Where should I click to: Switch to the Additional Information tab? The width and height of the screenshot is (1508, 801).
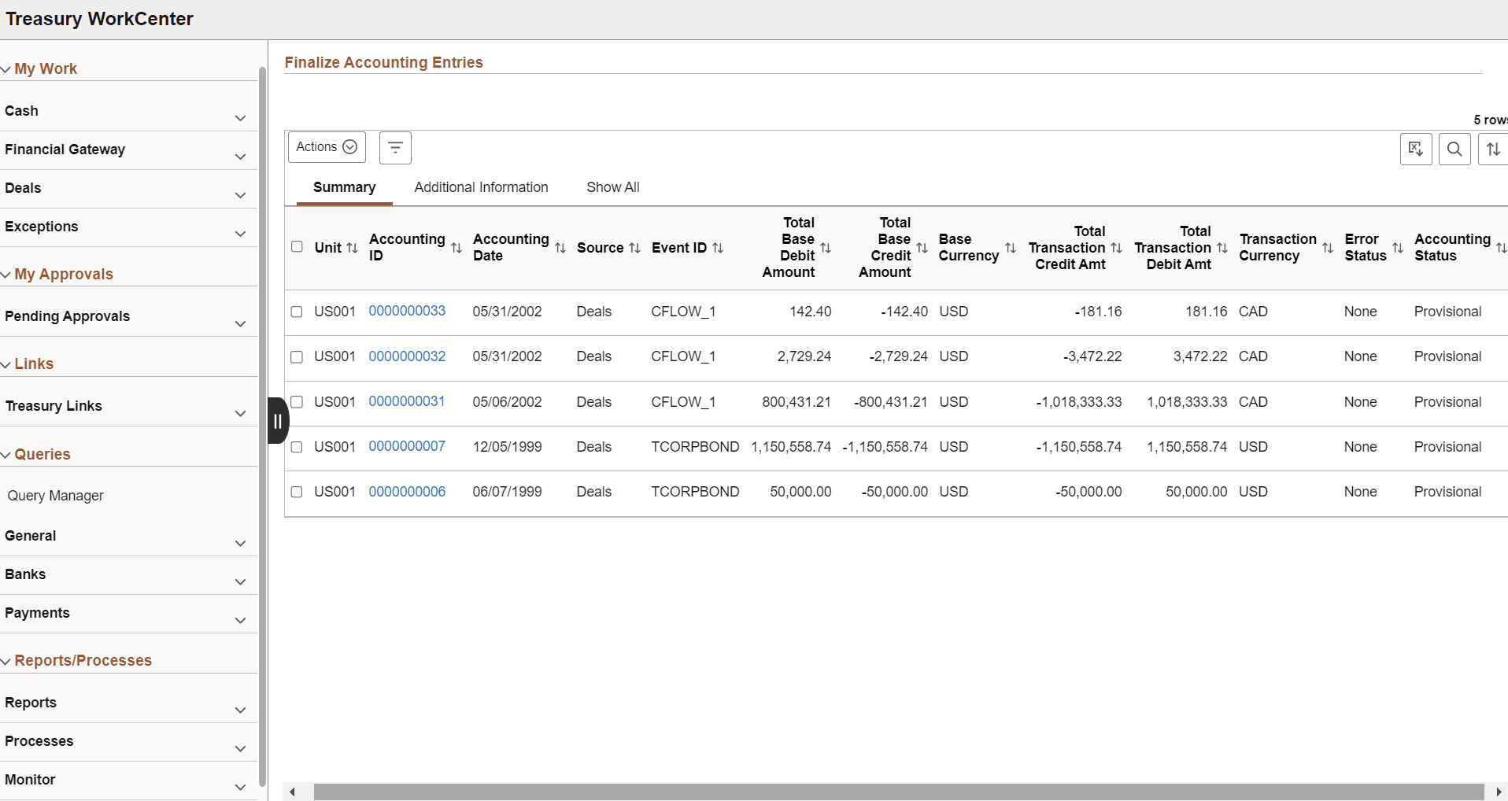pyautogui.click(x=481, y=187)
